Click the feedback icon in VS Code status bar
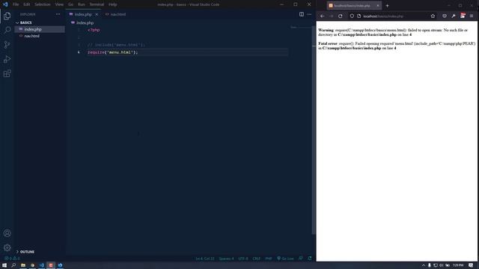Screen dimensions: 479x269 (301, 259)
